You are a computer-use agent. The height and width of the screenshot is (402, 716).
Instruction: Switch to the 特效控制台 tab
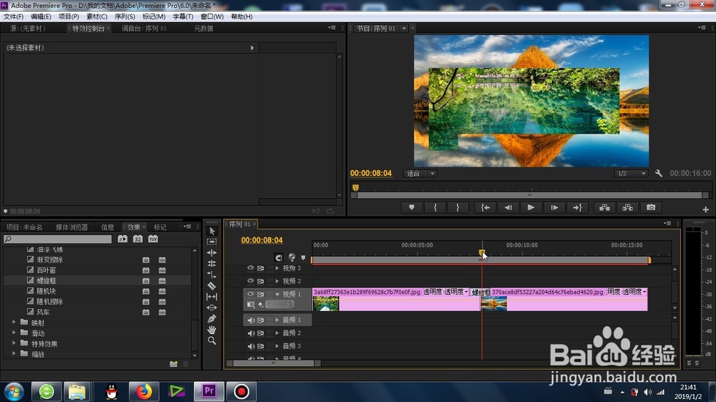(x=88, y=29)
